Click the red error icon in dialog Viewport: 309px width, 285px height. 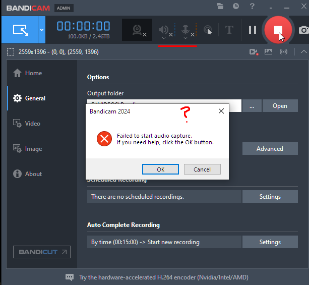pos(104,139)
